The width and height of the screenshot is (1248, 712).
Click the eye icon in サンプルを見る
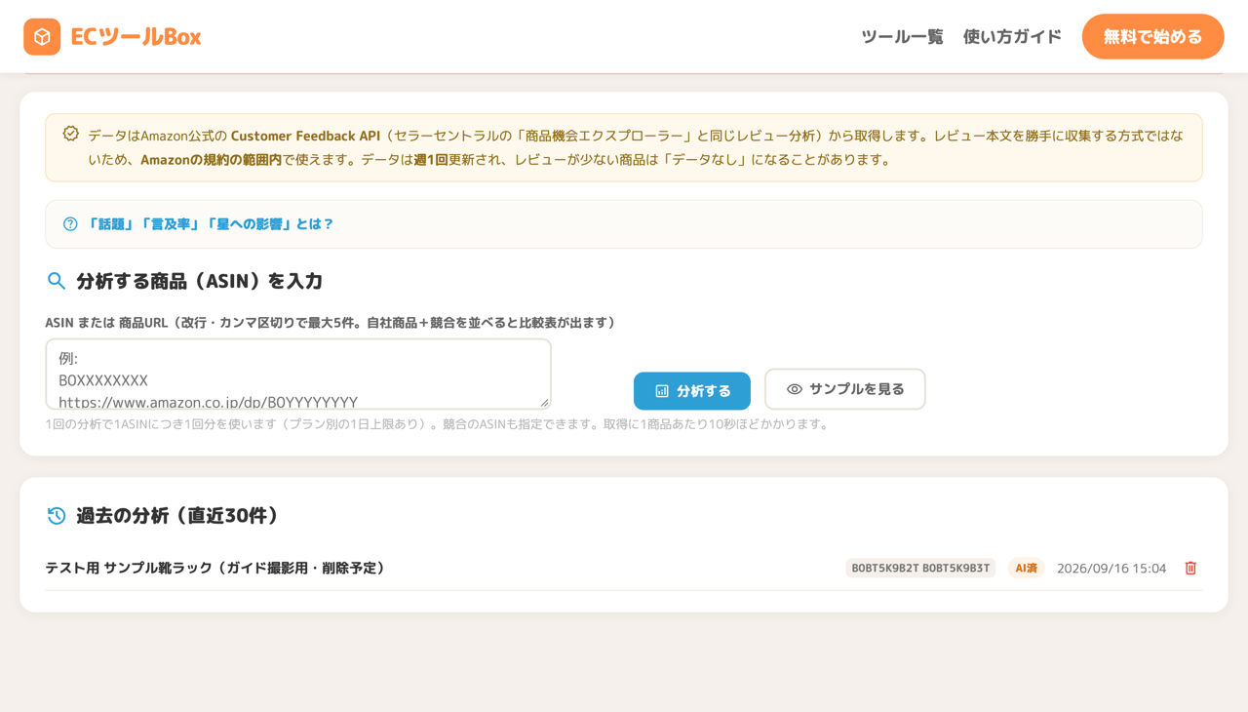(795, 389)
